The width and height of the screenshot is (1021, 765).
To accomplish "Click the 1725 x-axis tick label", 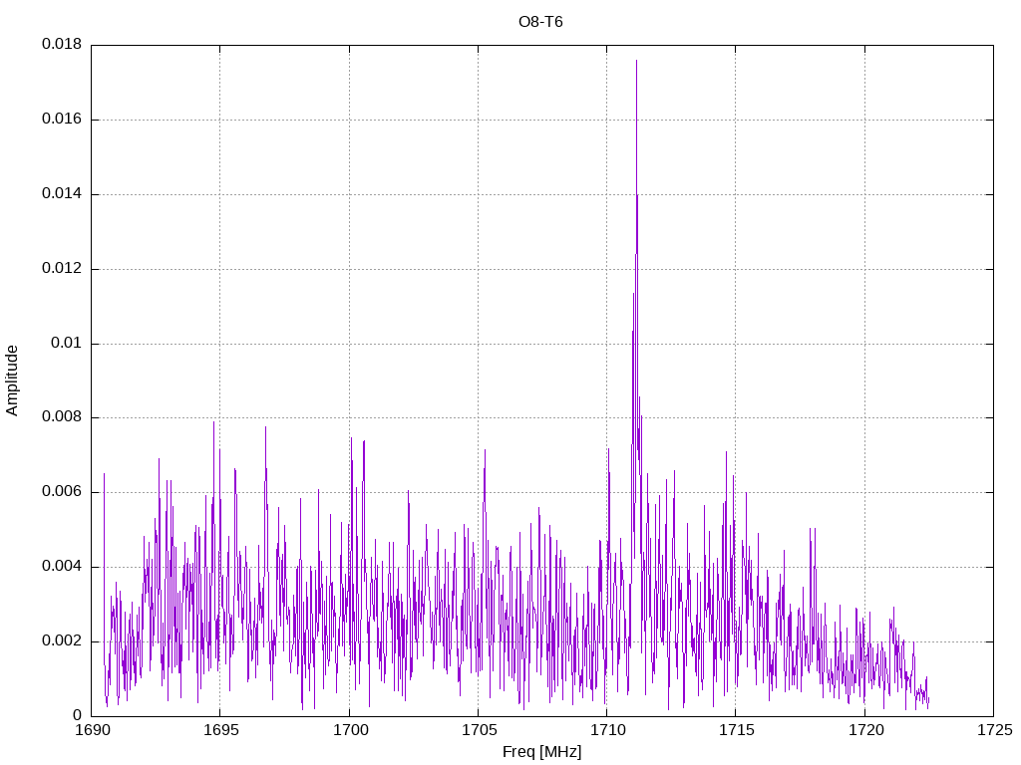I will click(x=995, y=730).
